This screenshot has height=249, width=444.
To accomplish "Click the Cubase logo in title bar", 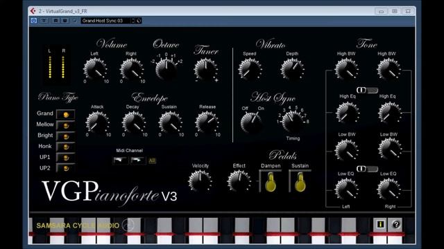I will 33,11.
